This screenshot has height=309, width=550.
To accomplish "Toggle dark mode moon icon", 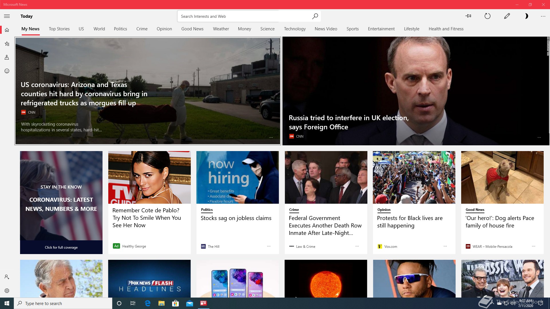I will [x=526, y=16].
